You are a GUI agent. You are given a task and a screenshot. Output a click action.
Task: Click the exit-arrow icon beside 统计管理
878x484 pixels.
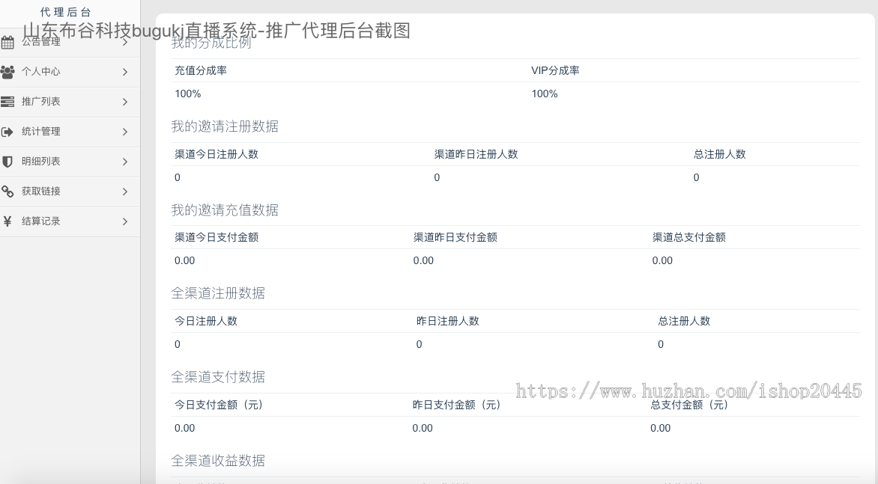click(x=7, y=132)
